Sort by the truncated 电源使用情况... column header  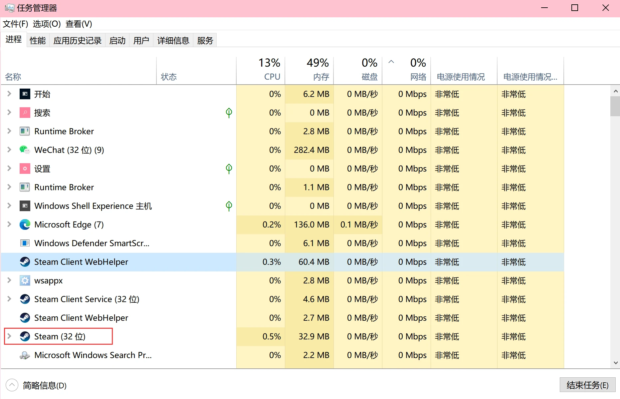point(530,71)
